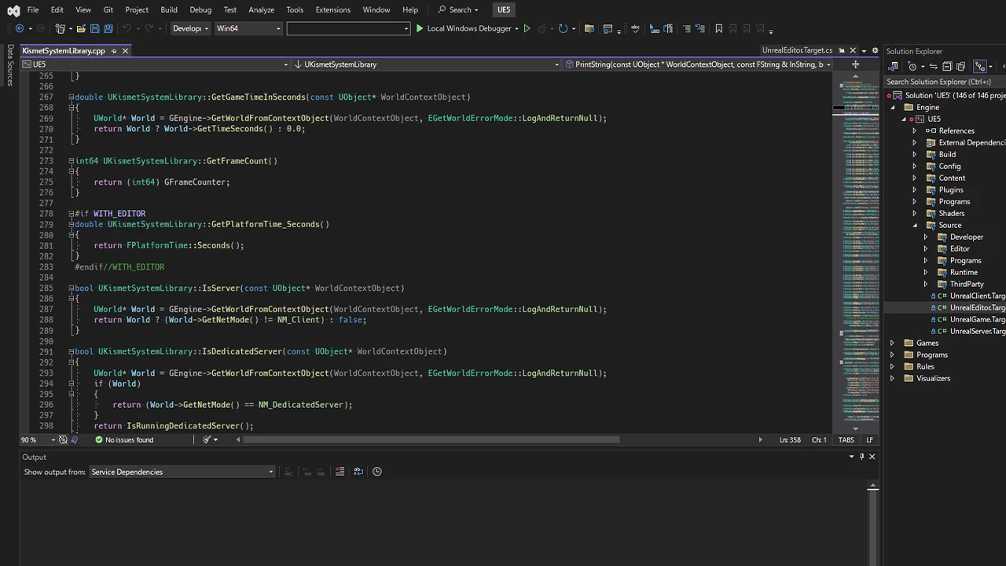
Task: Switch to the UnrealEditor.Target.cs tab
Action: pos(796,51)
